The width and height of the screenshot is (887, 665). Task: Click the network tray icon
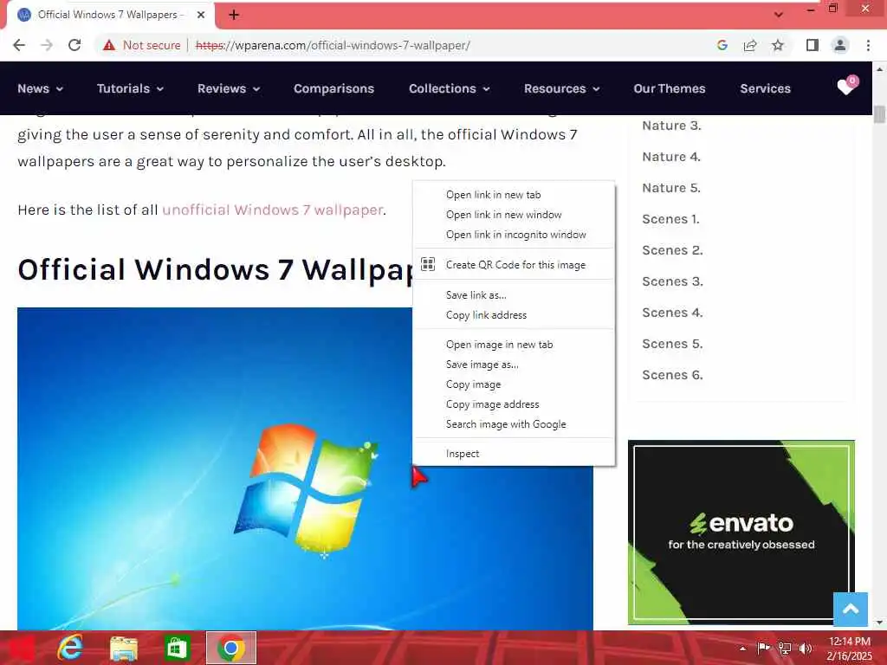pos(785,648)
